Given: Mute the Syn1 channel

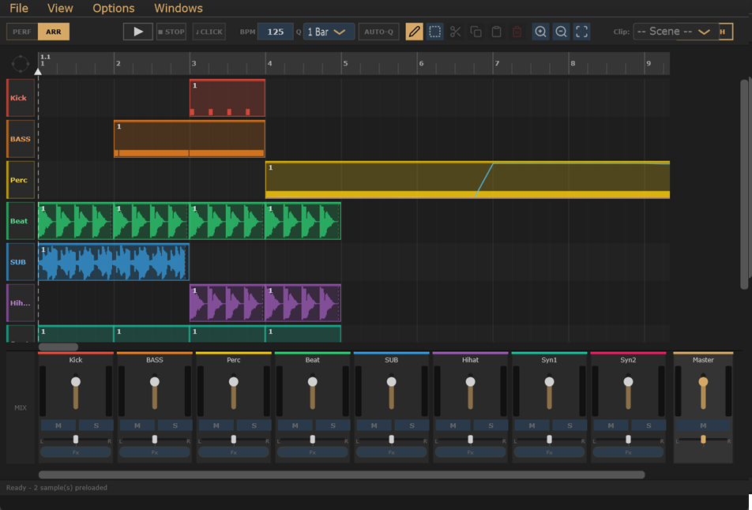Looking at the screenshot, I should click(x=532, y=426).
